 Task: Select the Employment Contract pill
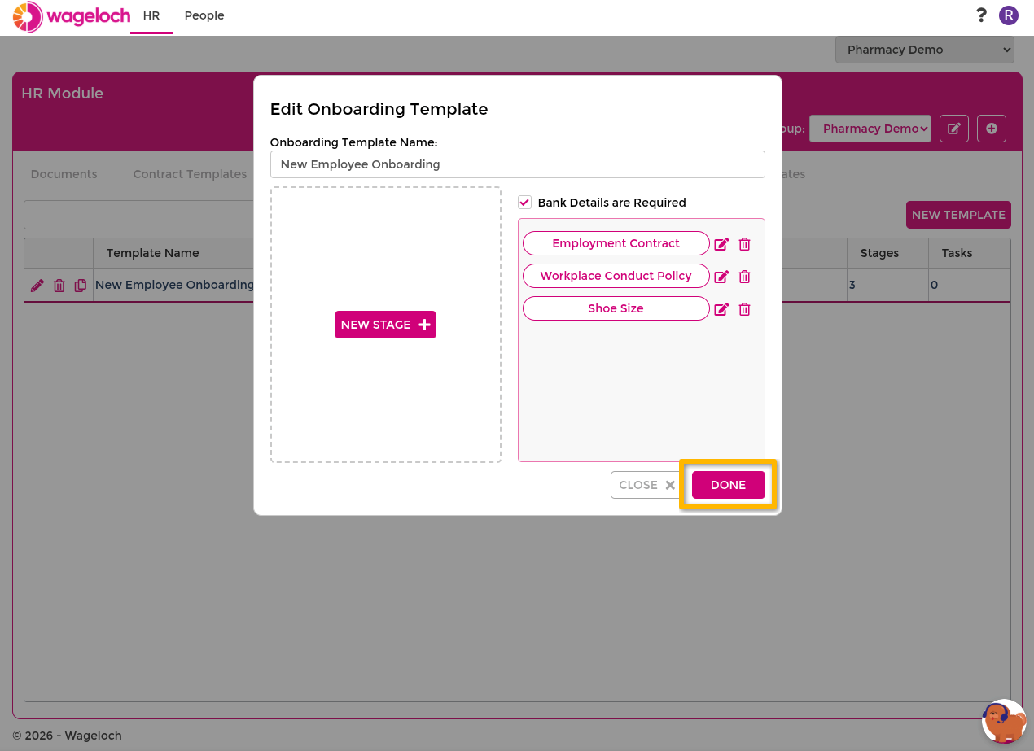point(616,243)
